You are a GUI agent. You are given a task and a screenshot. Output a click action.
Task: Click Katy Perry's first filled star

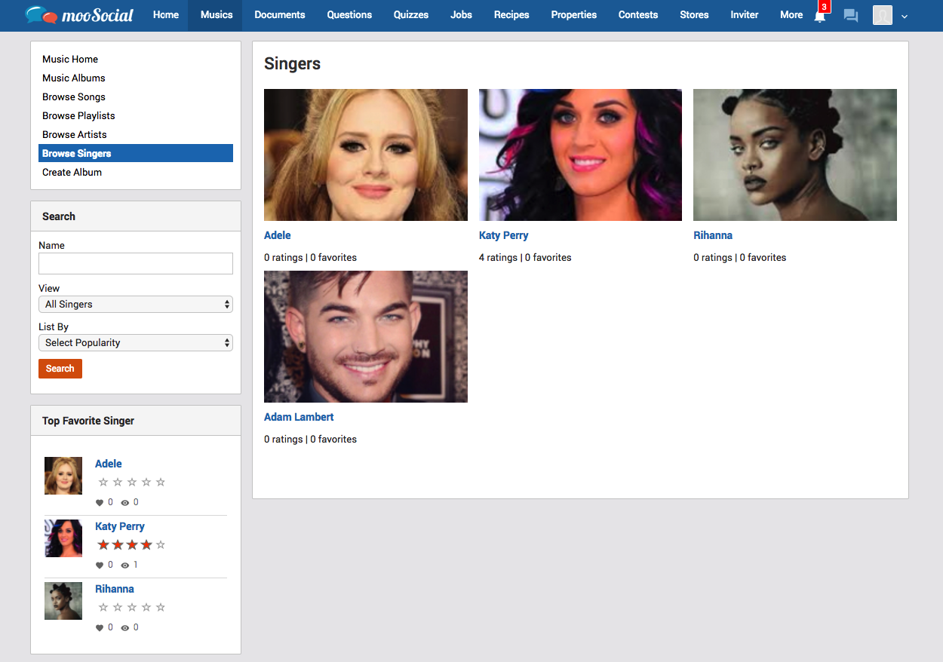(103, 544)
